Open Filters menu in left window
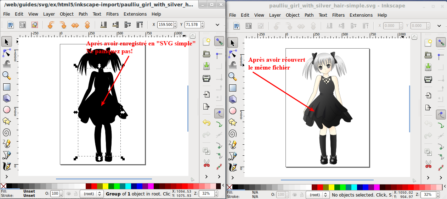 click(x=112, y=14)
